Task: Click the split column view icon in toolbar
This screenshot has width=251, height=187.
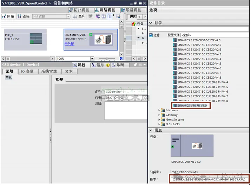Action: point(110,16)
